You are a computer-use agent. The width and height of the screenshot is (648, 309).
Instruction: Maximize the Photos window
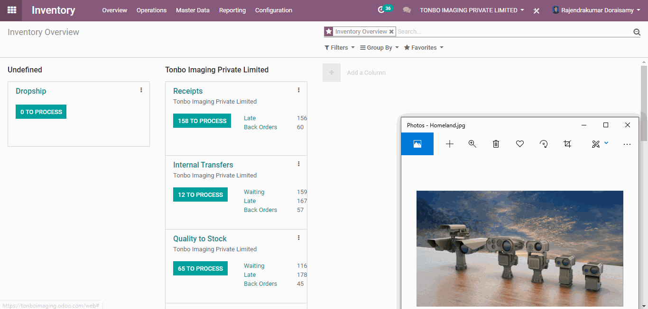click(606, 125)
